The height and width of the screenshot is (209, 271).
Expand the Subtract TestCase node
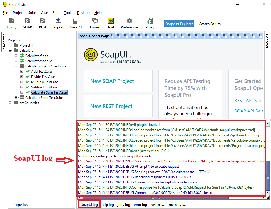click(x=22, y=87)
